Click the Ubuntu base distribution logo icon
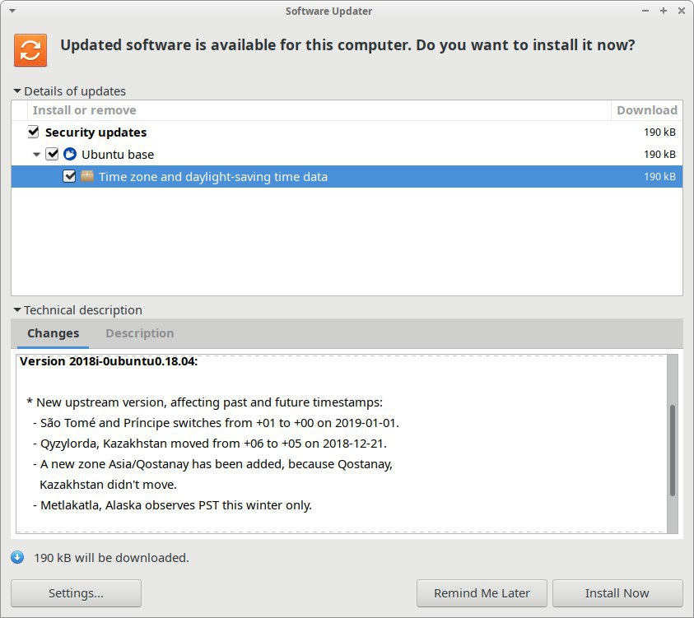 (x=70, y=154)
